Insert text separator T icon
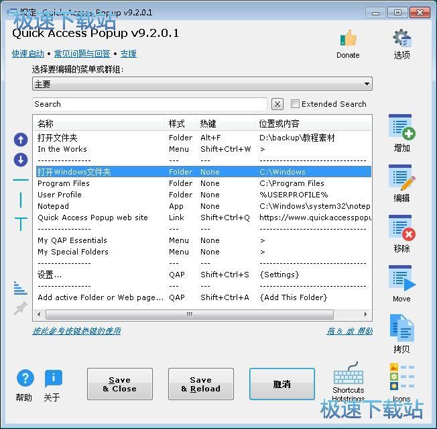 pos(21,224)
